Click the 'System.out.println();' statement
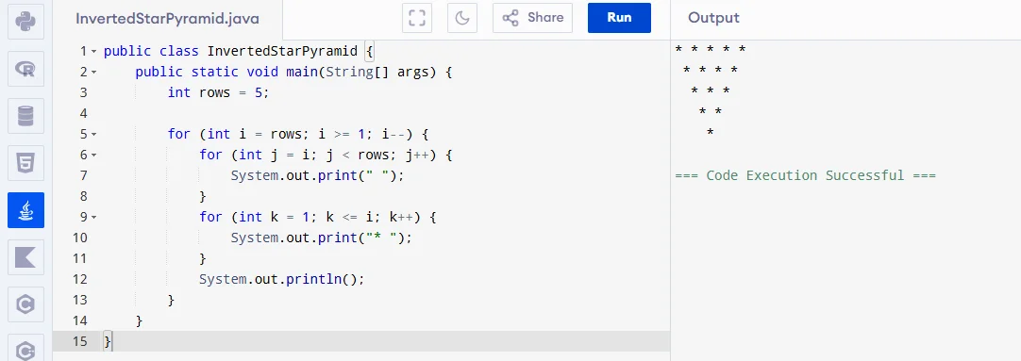Screen dimensions: 1021x361 pyautogui.click(x=282, y=279)
